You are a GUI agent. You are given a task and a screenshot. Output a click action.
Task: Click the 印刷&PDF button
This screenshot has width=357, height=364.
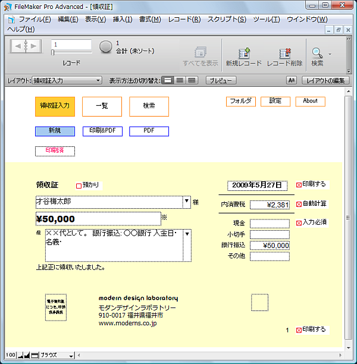coord(102,131)
